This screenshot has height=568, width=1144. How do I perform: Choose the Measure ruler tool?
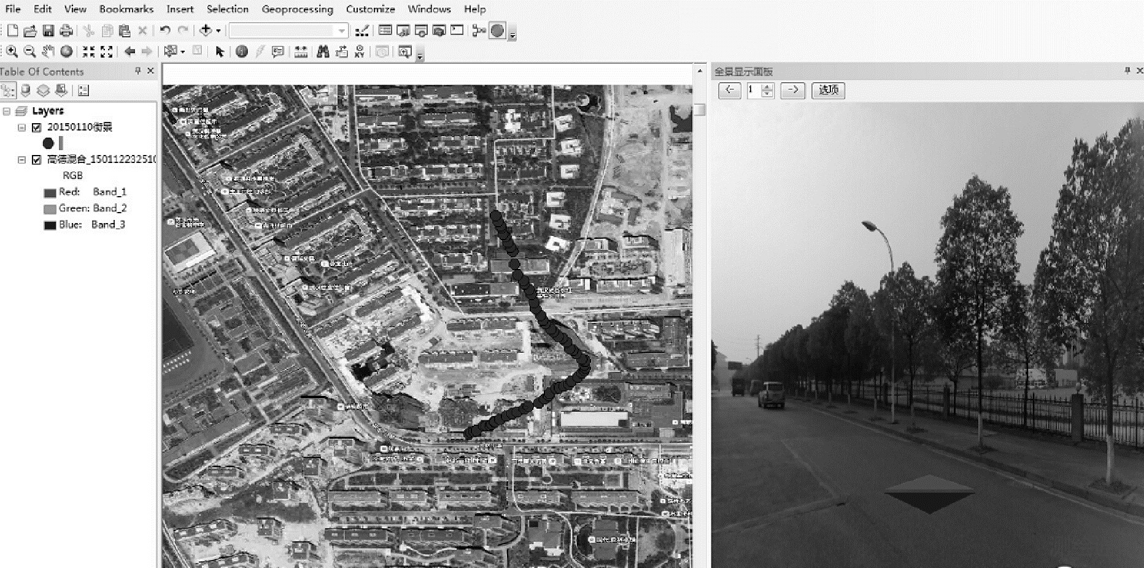pyautogui.click(x=301, y=52)
